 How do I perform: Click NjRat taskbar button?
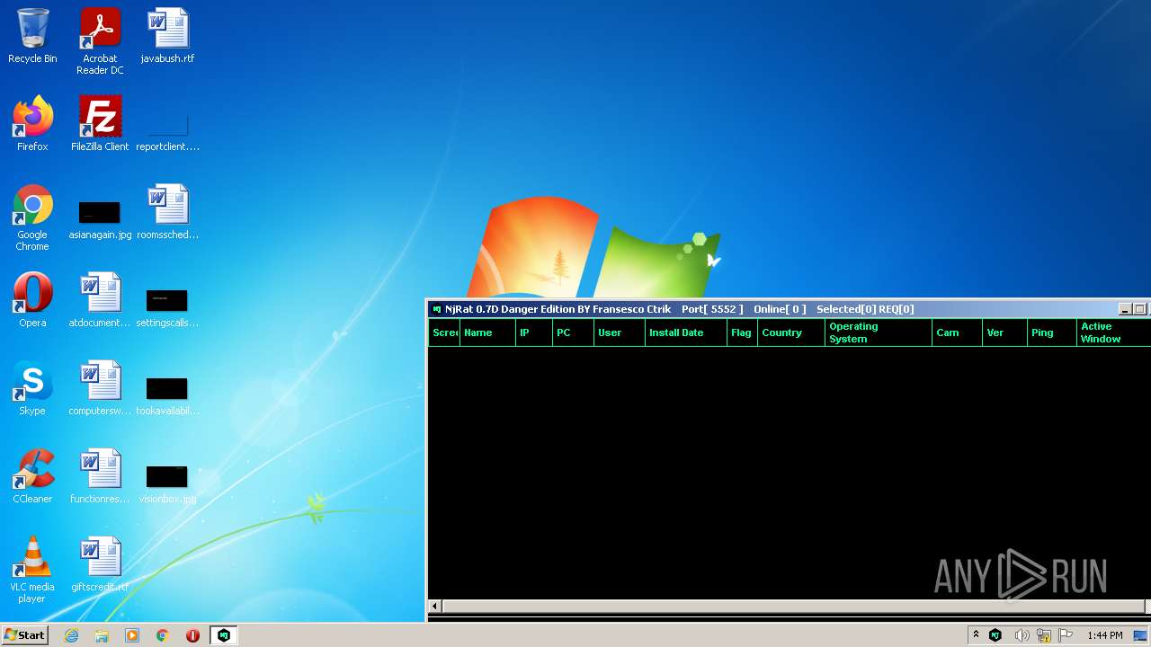pyautogui.click(x=224, y=635)
